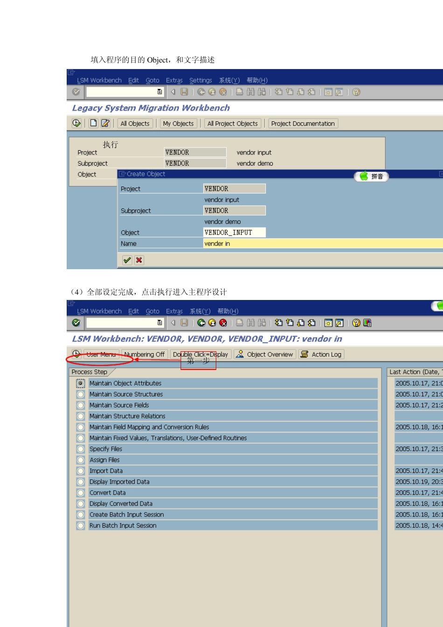Select the Import Data radio button

pos(81,471)
